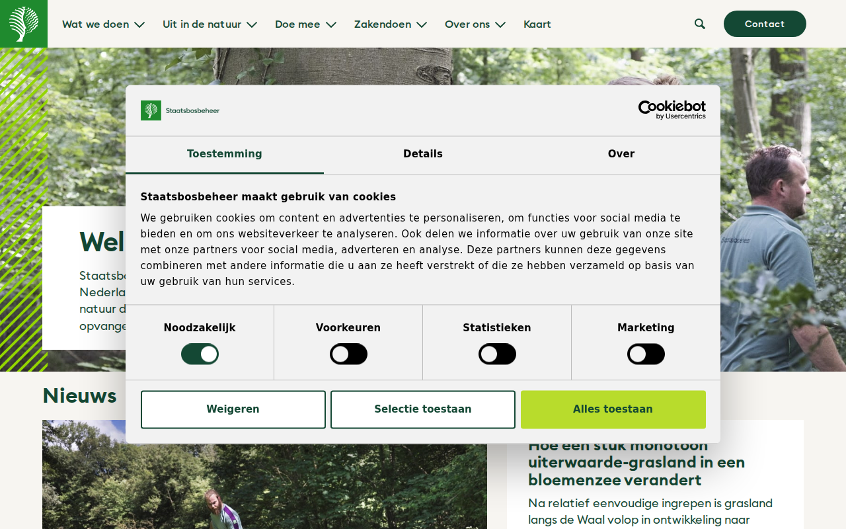Click the Staatsbosbeheer tree logo in header
The image size is (846, 529).
[x=24, y=24]
